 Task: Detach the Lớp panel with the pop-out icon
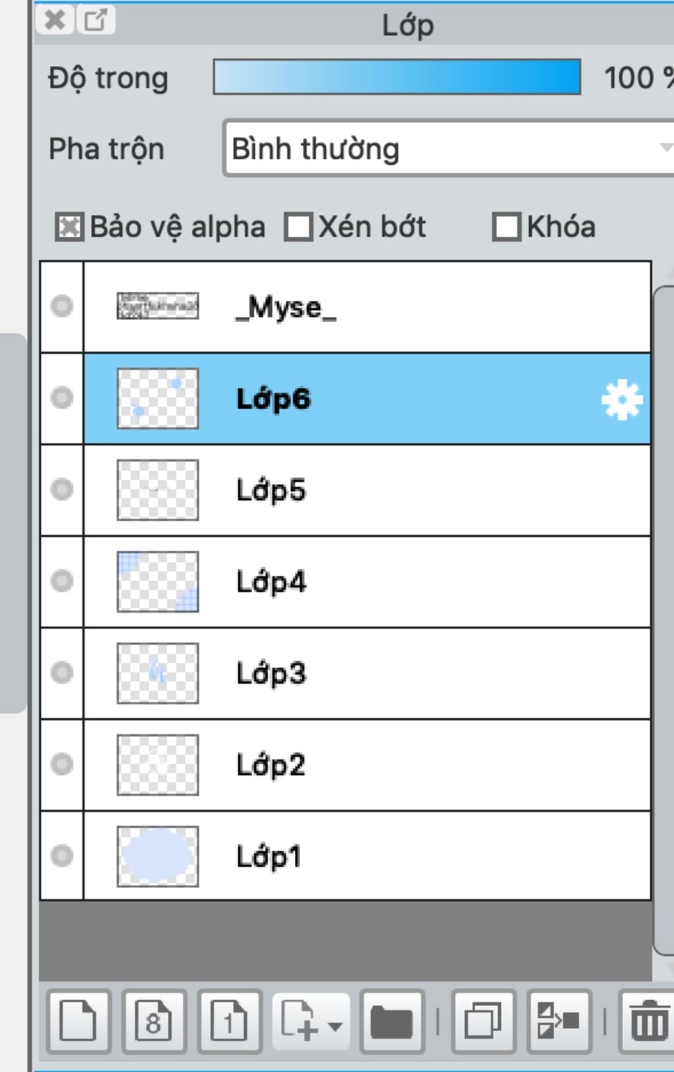tap(96, 20)
